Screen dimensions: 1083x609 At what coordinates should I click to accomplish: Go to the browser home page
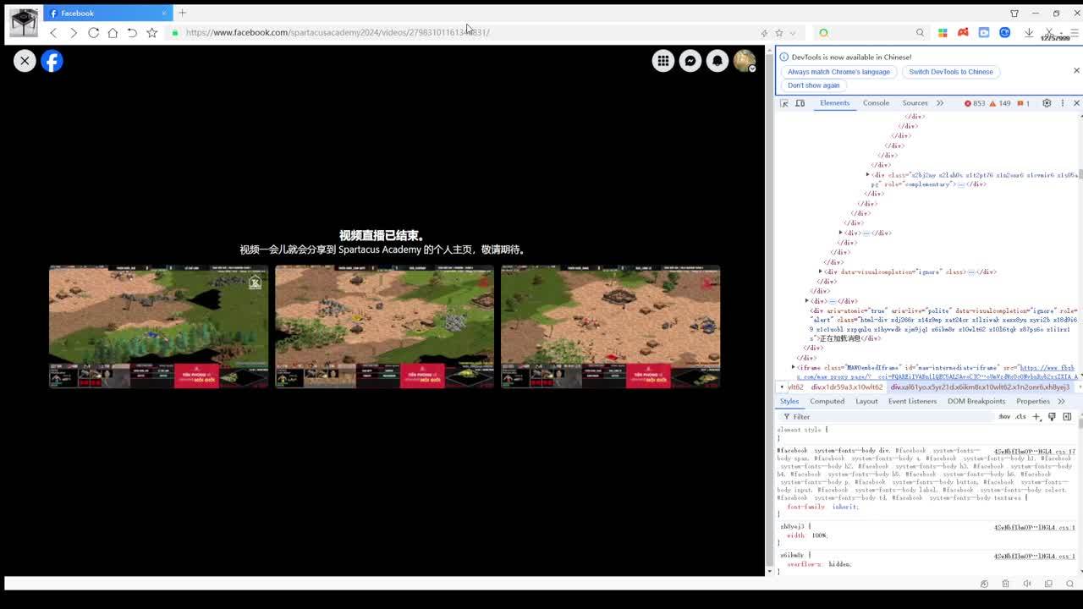[113, 33]
